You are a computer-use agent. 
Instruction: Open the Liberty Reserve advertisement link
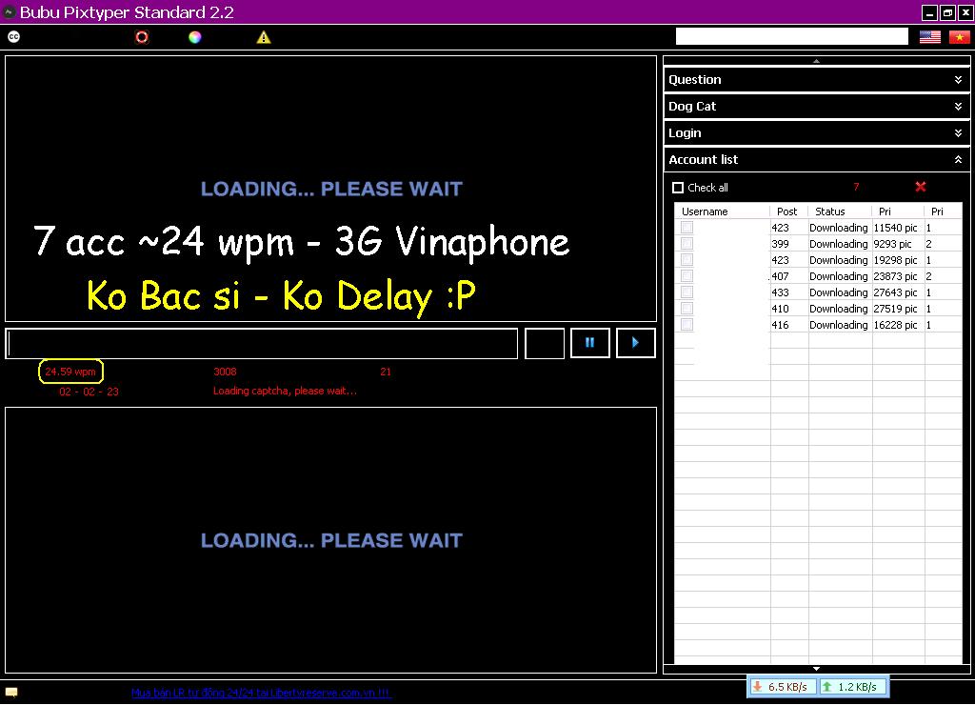(x=261, y=693)
